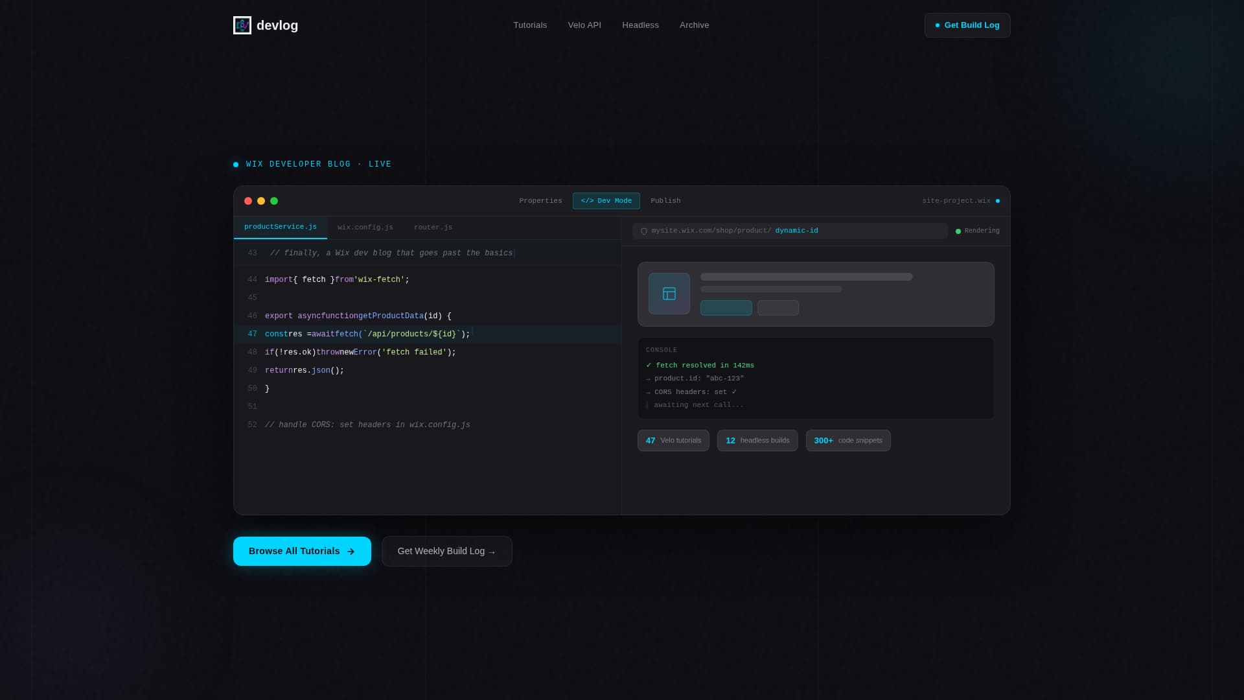Click line number 44 in gutter
Image resolution: width=1244 pixels, height=700 pixels.
pyautogui.click(x=252, y=280)
